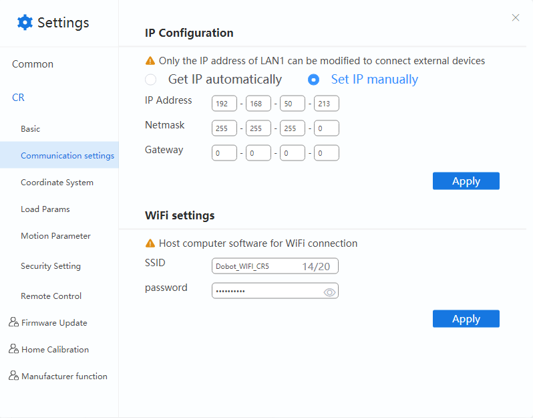533x418 pixels.
Task: Click the first Gateway octet field
Action: [224, 153]
